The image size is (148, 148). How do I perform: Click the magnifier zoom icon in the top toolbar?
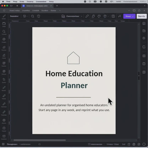point(33,16)
